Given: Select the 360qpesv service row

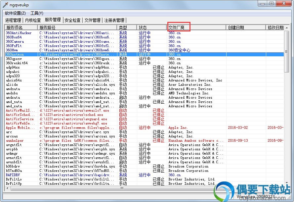Looking at the screenshot, I should coord(145,59).
